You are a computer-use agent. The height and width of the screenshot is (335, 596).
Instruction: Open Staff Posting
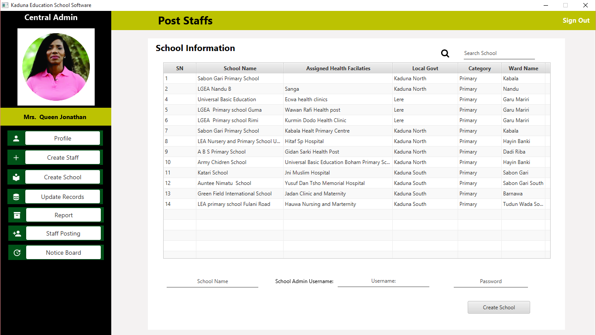tap(64, 233)
